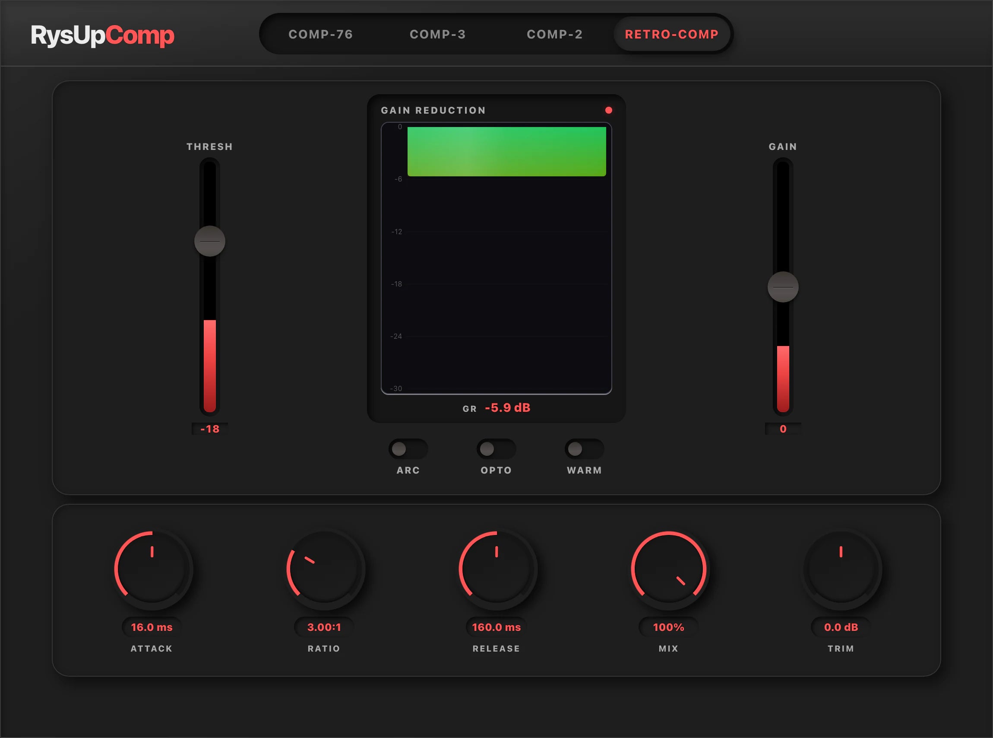The width and height of the screenshot is (993, 738).
Task: Open the COMP-2 tab
Action: (x=554, y=35)
